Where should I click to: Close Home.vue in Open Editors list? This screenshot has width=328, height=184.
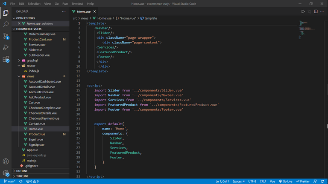point(19,23)
